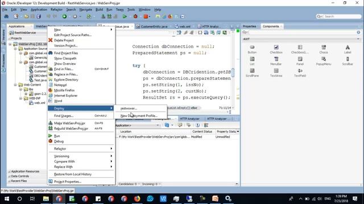The width and height of the screenshot is (364, 204).
Task: Click the green Back navigation icon
Action: point(64,16)
